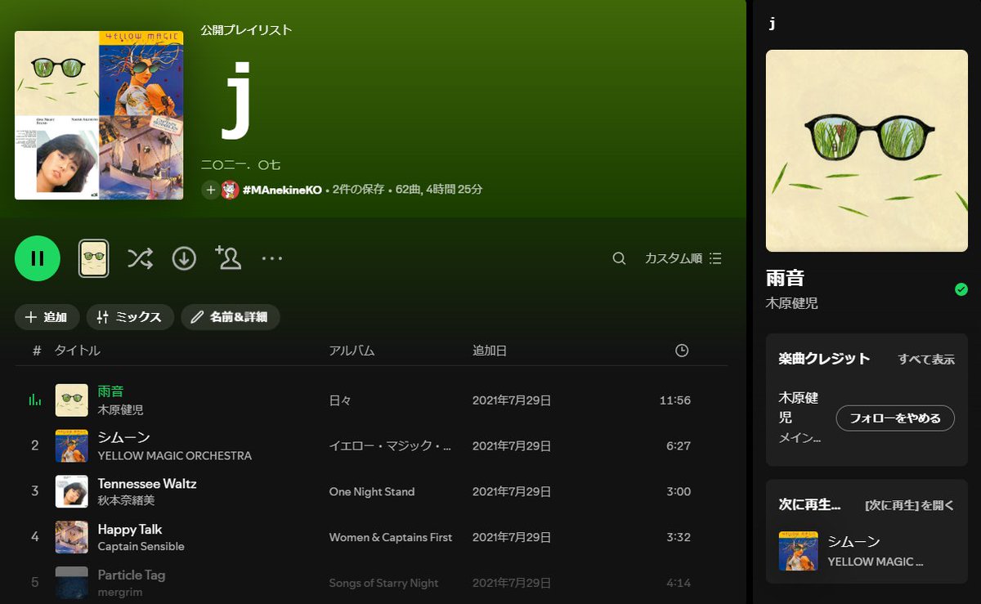The width and height of the screenshot is (981, 604).
Task: Open the j header of the side panel
Action: pyautogui.click(x=773, y=24)
